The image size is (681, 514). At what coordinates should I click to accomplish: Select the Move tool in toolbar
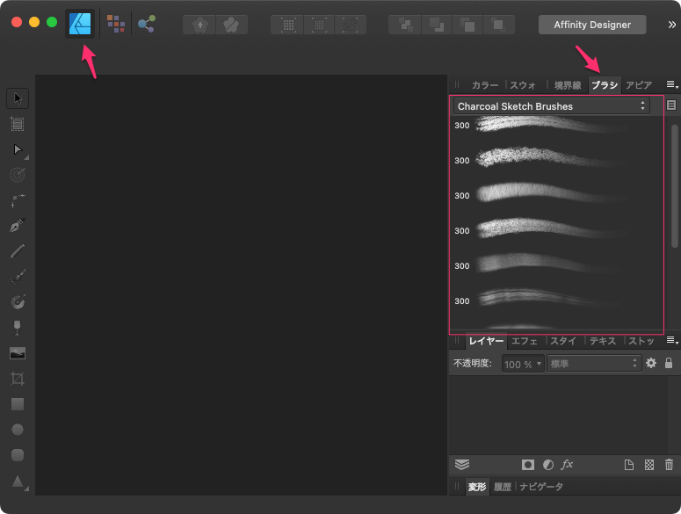pyautogui.click(x=18, y=98)
